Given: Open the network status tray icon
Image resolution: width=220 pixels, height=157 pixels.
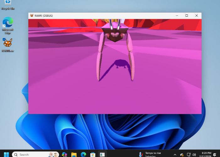Looking at the screenshot, I should (188, 154).
